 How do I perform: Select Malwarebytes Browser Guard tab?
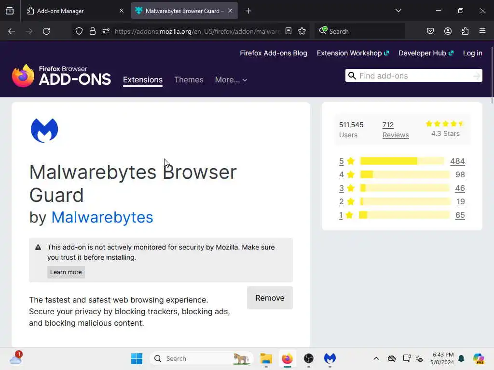(184, 11)
